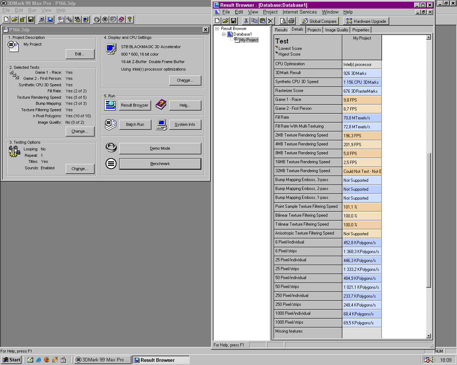Click Edit button under Project Description
The width and height of the screenshot is (457, 365).
pos(80,54)
